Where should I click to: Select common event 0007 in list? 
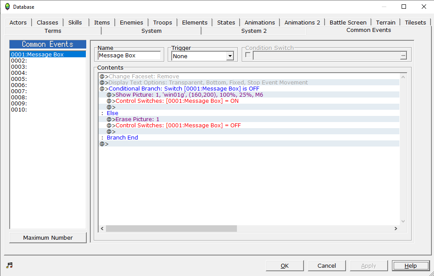(48, 91)
